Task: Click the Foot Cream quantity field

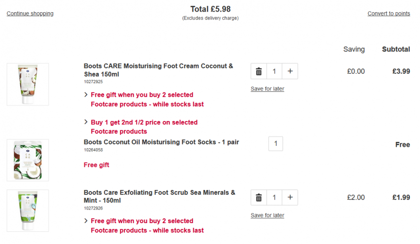Action: click(x=274, y=71)
